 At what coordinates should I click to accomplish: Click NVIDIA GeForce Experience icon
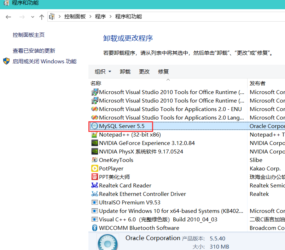tap(94, 143)
